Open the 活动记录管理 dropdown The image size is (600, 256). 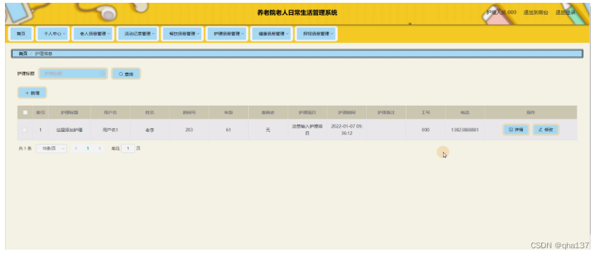(138, 34)
